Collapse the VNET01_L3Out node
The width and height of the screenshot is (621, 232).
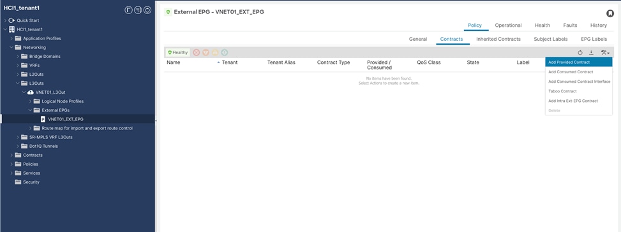pos(24,92)
